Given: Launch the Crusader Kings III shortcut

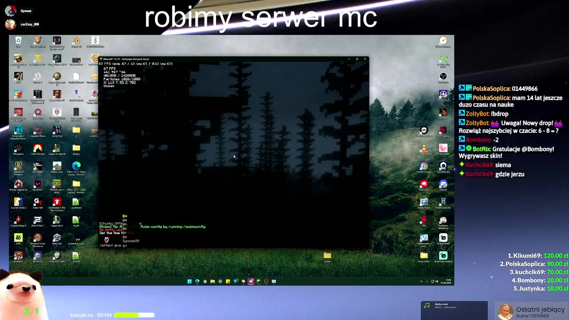Looking at the screenshot, I should click(18, 221).
